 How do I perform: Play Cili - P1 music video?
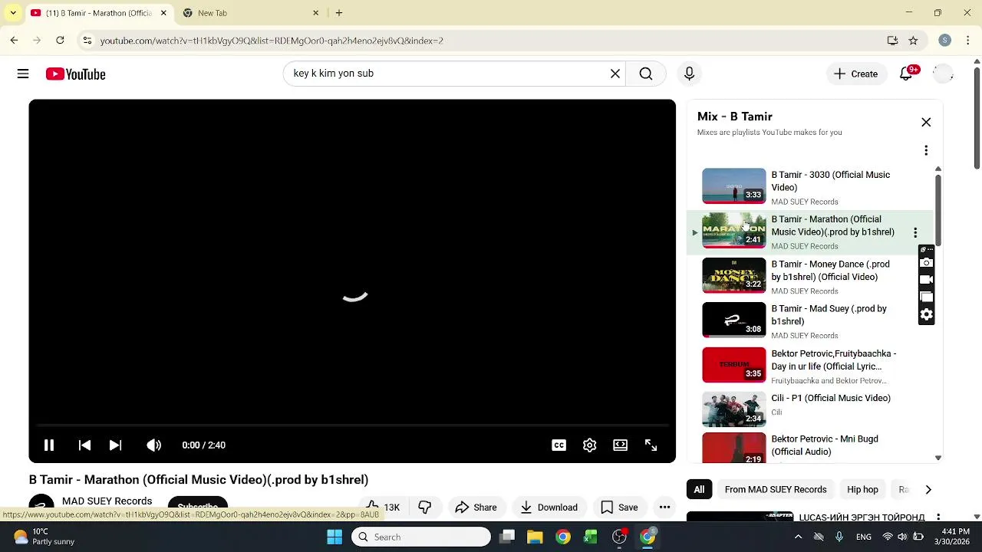coord(809,410)
